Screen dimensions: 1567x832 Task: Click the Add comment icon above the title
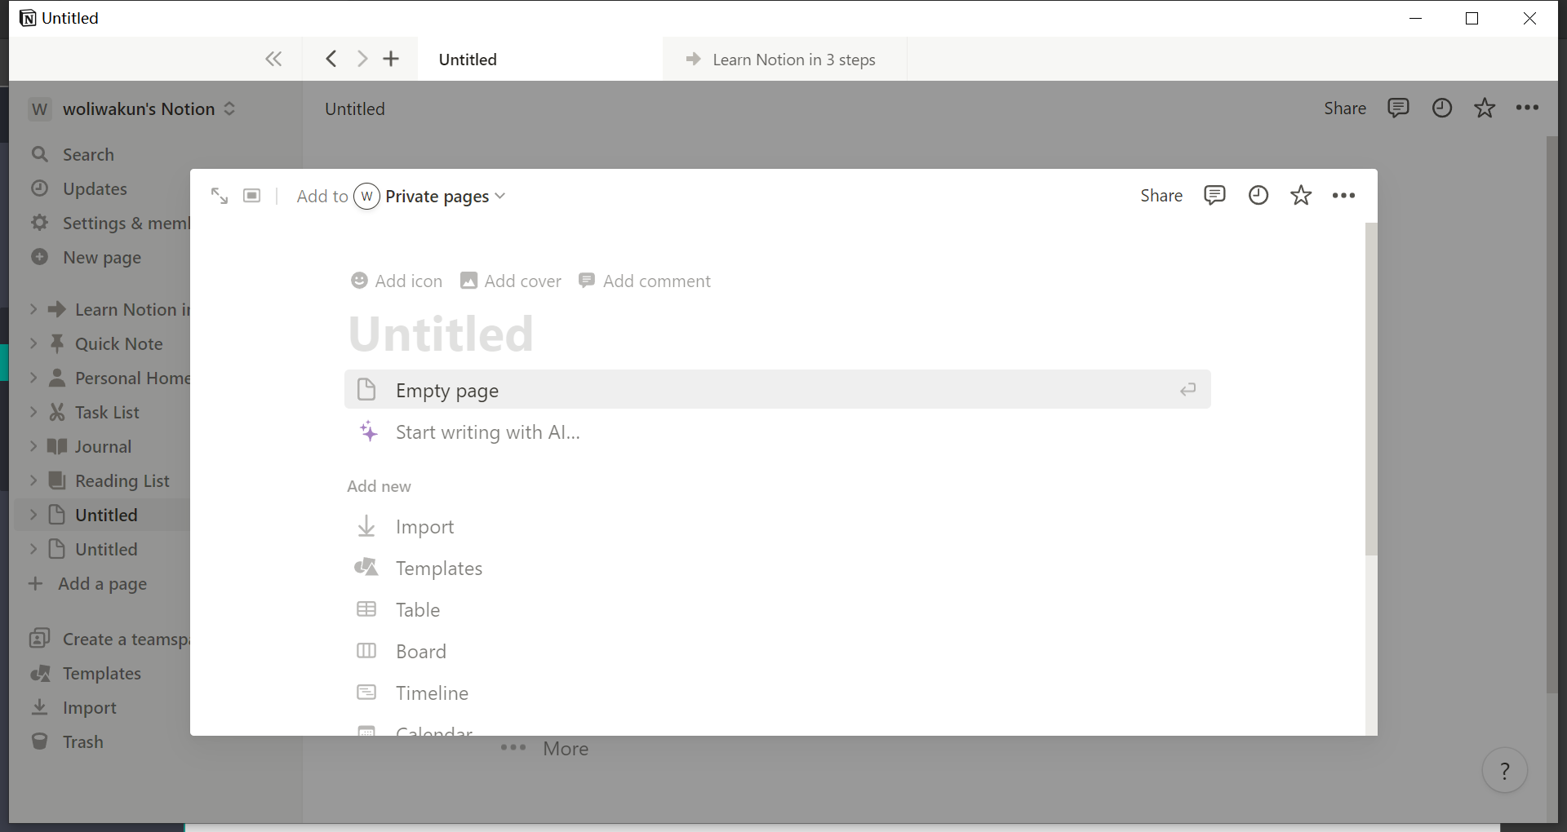[x=588, y=281]
